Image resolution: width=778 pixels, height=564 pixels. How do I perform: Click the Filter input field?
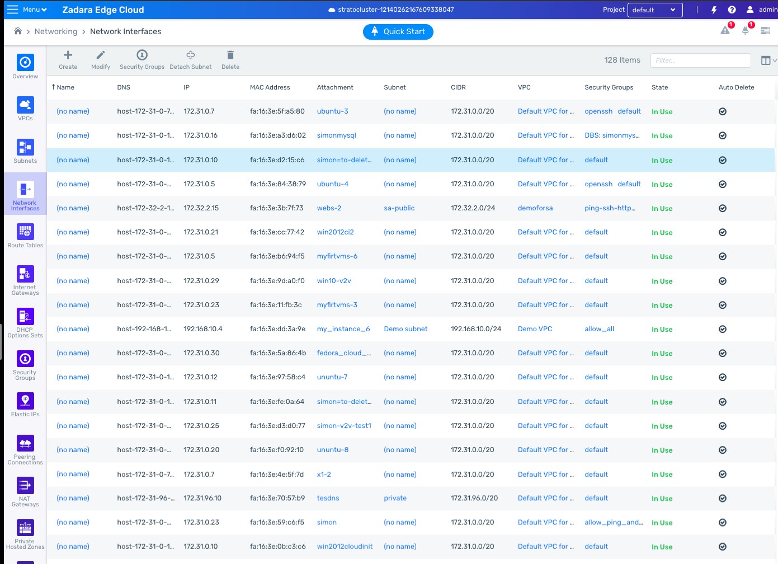coord(700,60)
